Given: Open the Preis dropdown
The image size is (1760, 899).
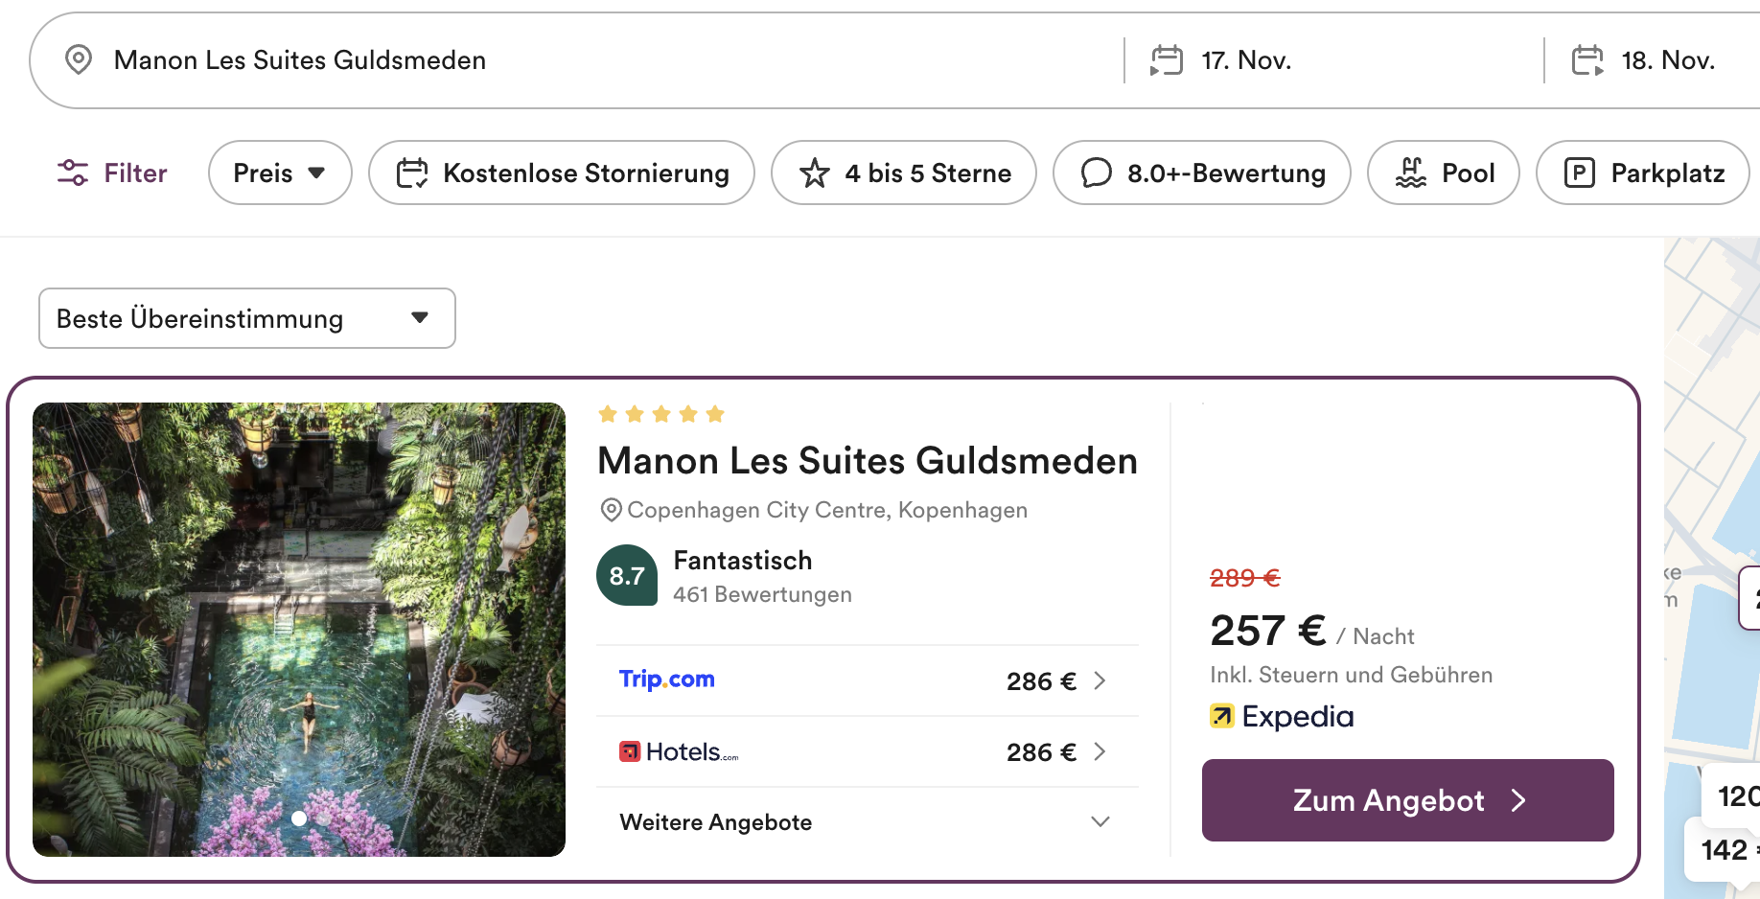Looking at the screenshot, I should point(280,173).
